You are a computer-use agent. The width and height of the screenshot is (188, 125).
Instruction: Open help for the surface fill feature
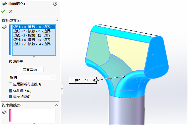(55, 4)
